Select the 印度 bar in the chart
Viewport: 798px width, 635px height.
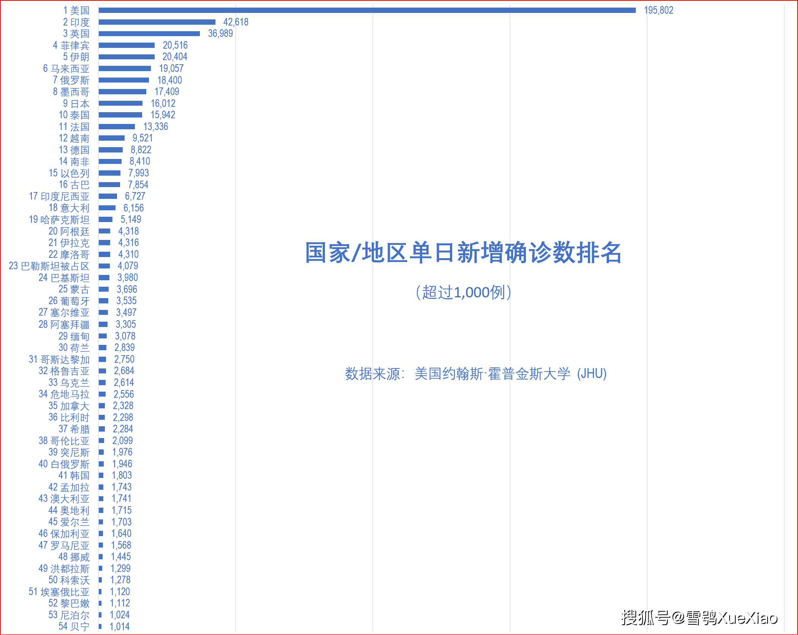157,22
